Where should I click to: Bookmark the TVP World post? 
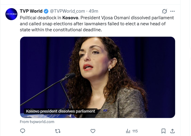pyautogui.click(x=163, y=131)
